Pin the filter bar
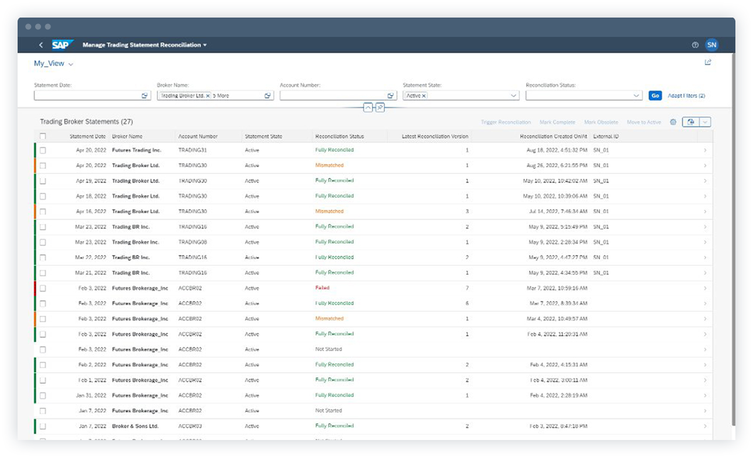The width and height of the screenshot is (753, 457). pyautogui.click(x=380, y=108)
